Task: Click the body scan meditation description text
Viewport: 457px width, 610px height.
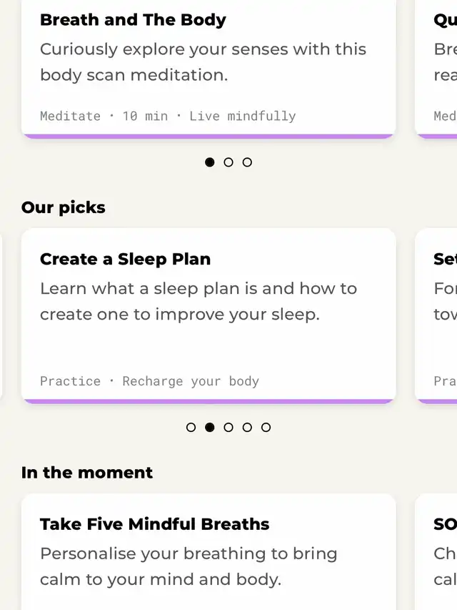Action: tap(203, 62)
